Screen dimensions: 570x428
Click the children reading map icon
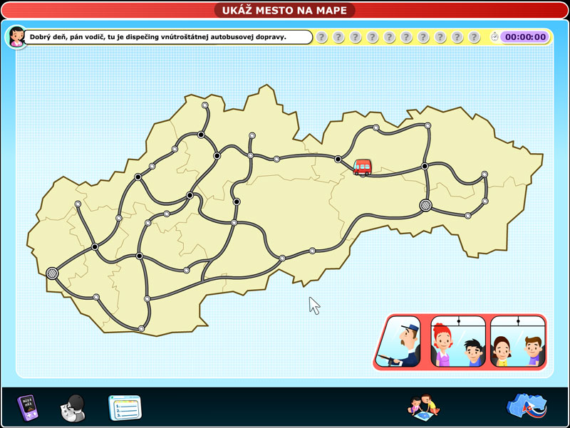point(423,407)
